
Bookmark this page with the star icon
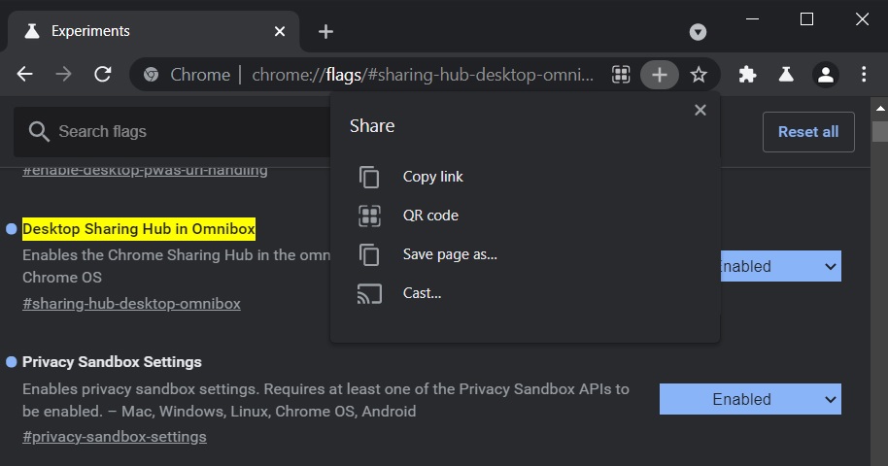[699, 75]
